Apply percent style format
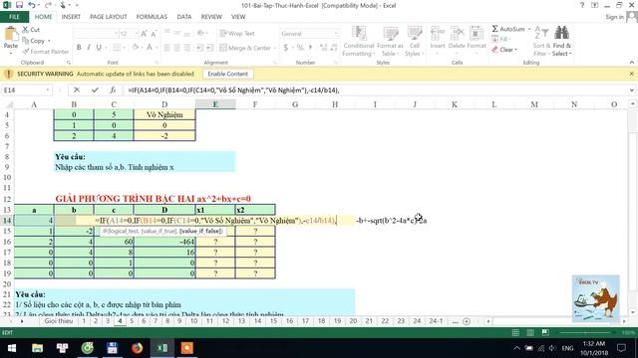The height and width of the screenshot is (358, 638). point(300,48)
